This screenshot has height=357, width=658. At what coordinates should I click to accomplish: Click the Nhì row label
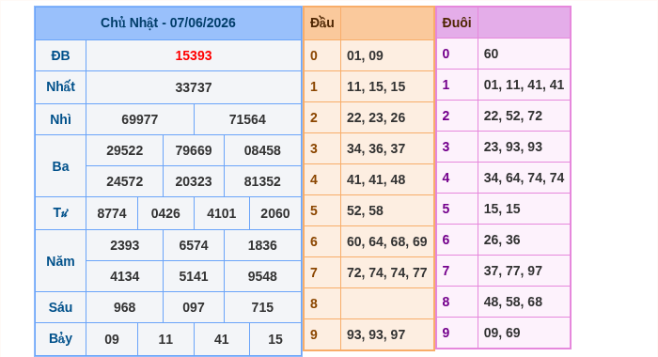60,119
